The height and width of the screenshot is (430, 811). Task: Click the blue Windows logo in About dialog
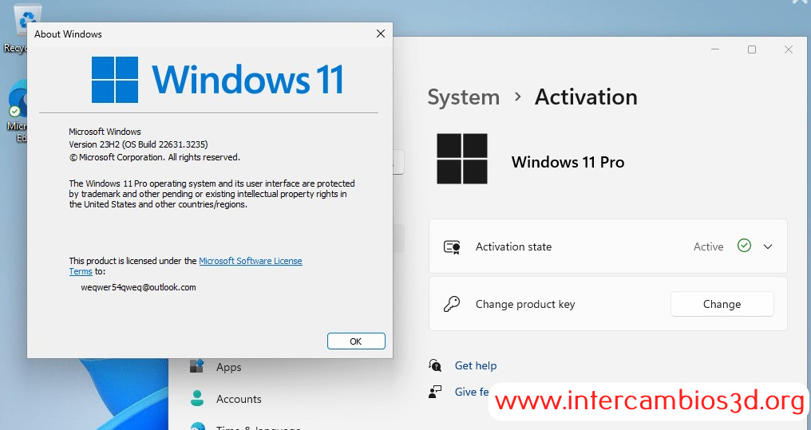(115, 80)
